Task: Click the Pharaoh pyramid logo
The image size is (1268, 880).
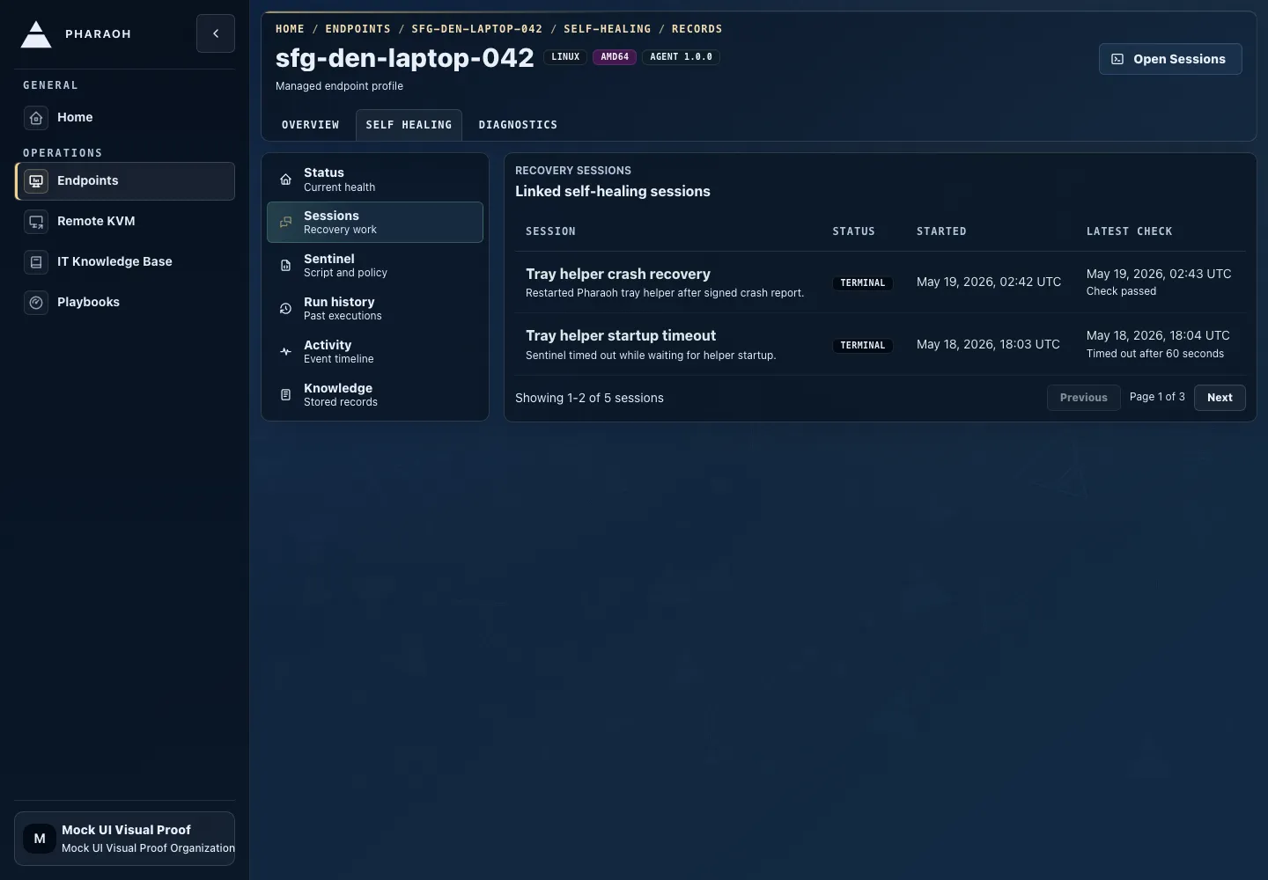Action: point(36,34)
